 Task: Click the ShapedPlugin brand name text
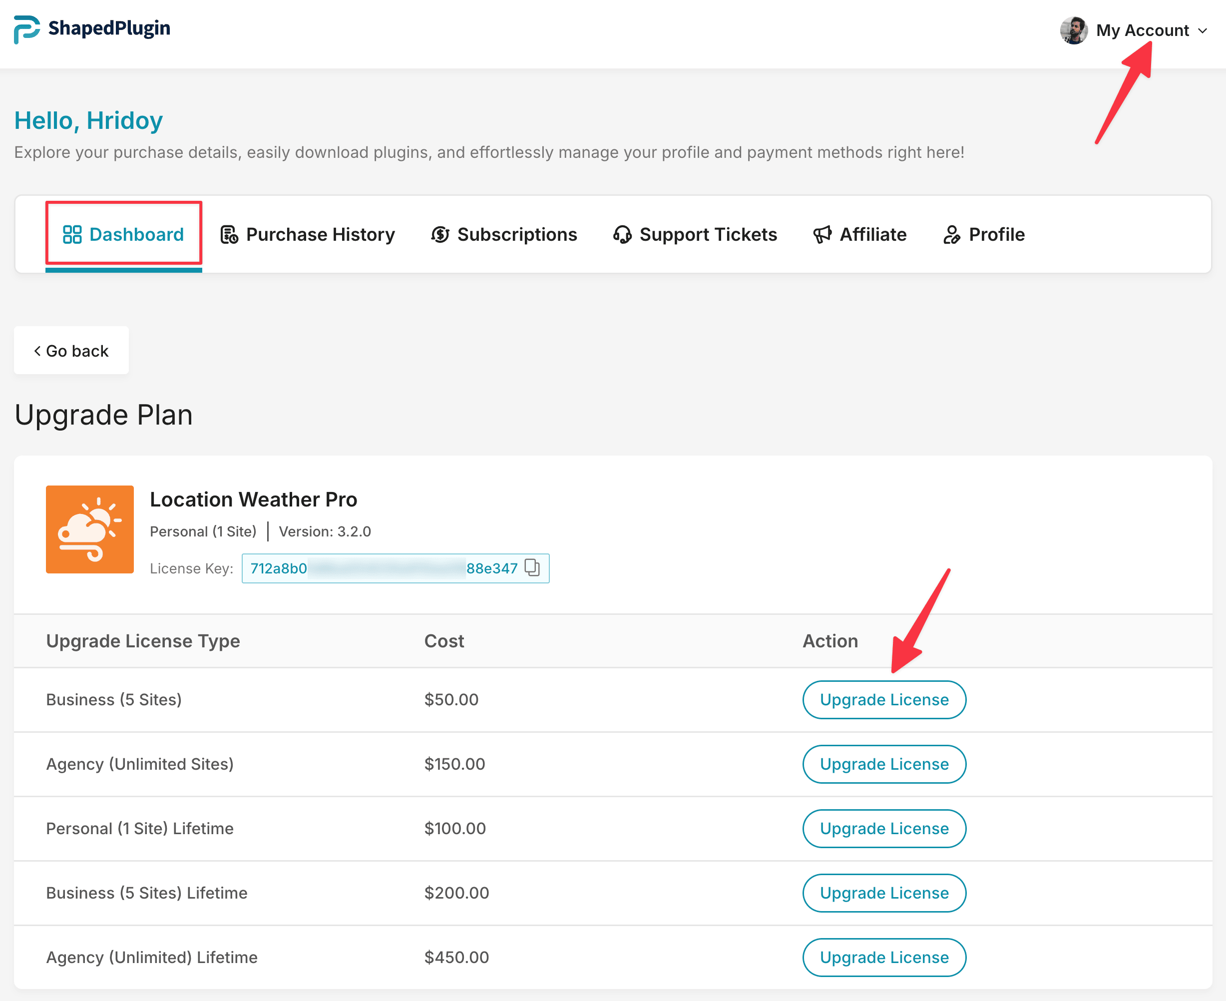pyautogui.click(x=109, y=28)
